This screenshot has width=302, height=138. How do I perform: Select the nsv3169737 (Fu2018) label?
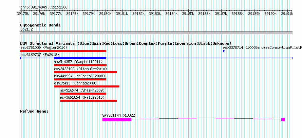pyautogui.click(x=40, y=55)
